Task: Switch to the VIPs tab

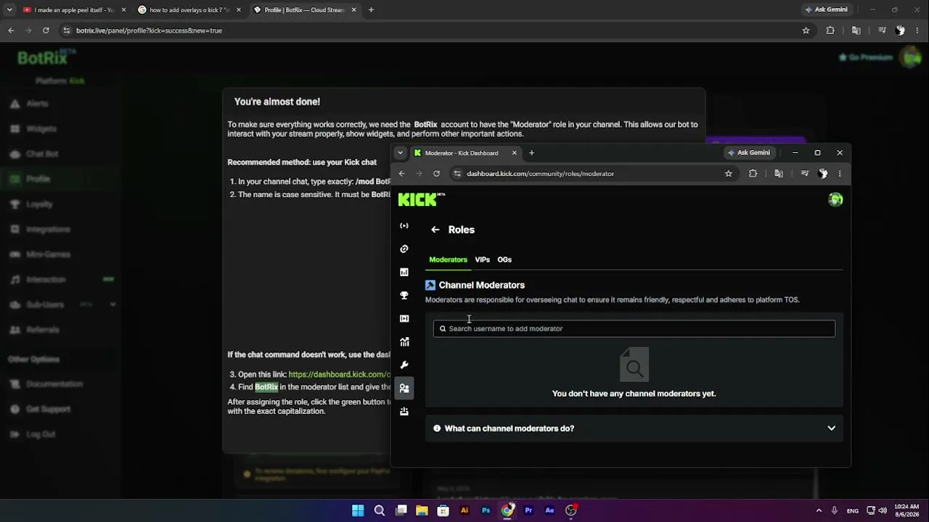Action: pyautogui.click(x=482, y=260)
